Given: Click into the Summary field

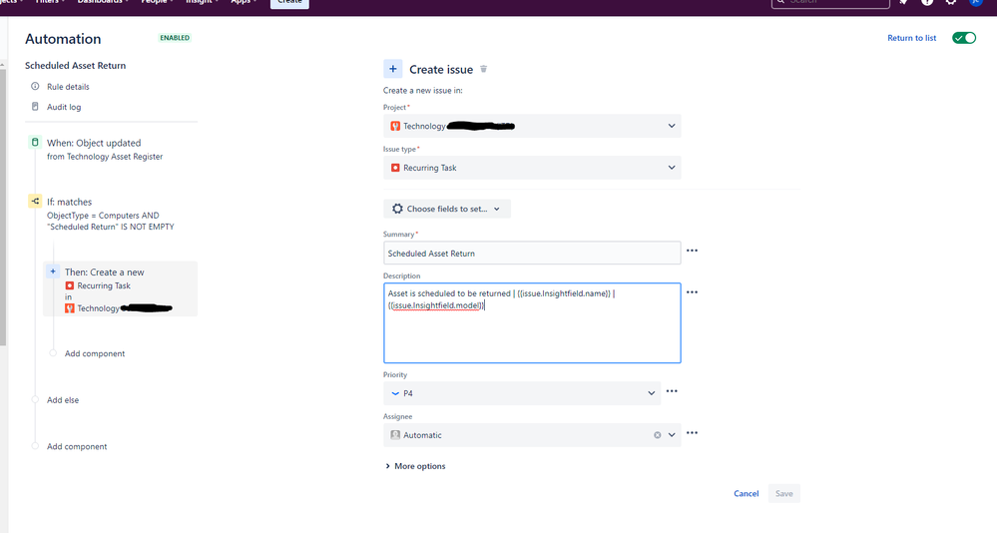Looking at the screenshot, I should (532, 254).
